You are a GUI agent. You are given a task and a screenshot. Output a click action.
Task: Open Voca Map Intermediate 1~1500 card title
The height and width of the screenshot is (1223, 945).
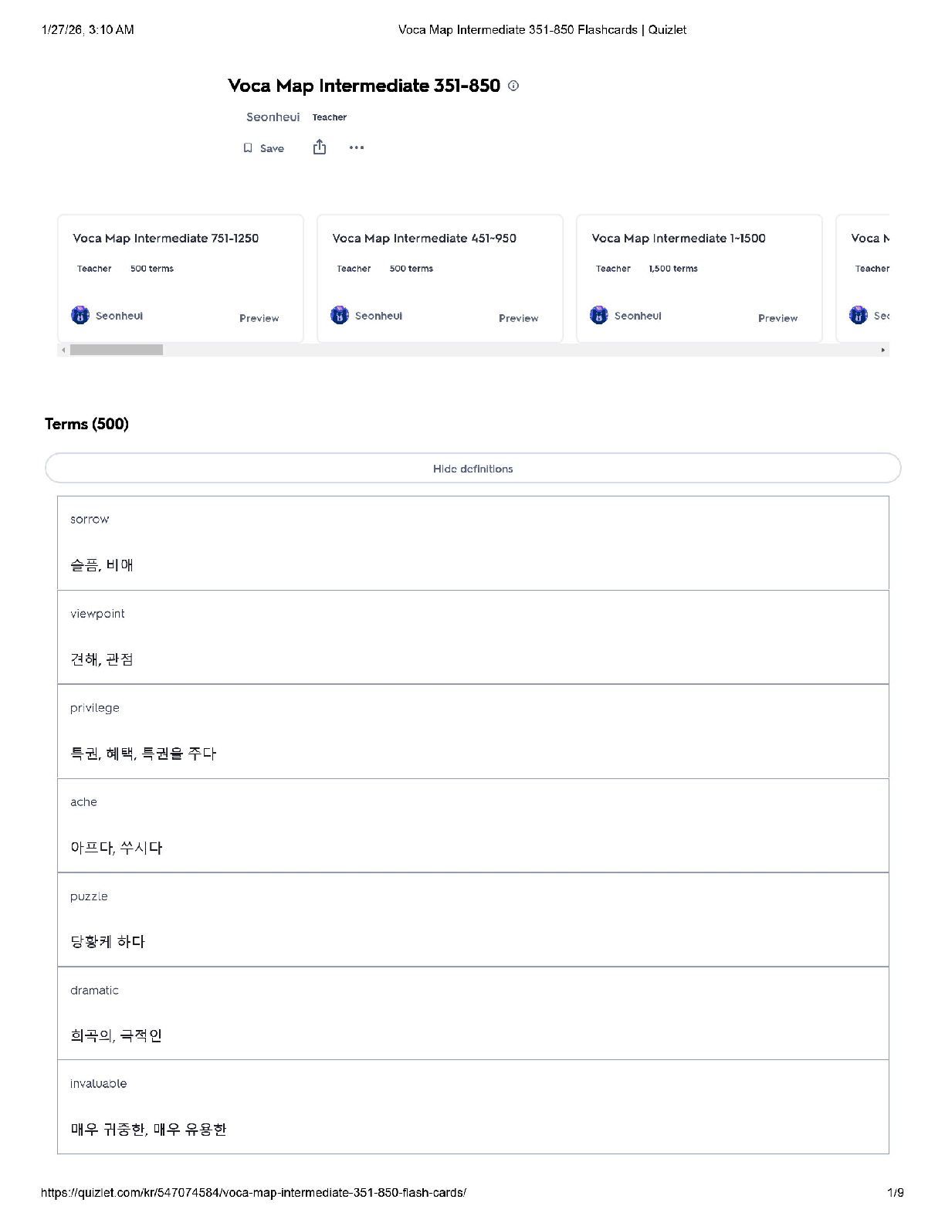tap(678, 239)
